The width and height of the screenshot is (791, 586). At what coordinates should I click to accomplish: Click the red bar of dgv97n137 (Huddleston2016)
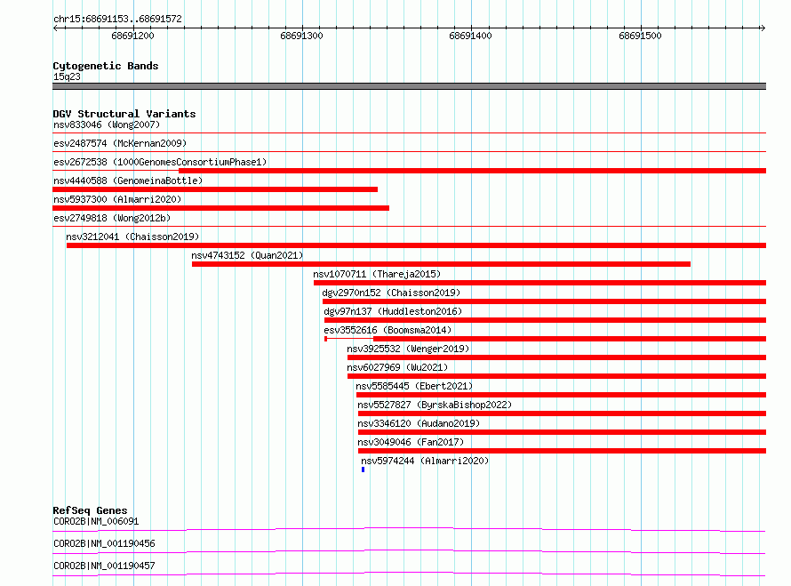(546, 320)
